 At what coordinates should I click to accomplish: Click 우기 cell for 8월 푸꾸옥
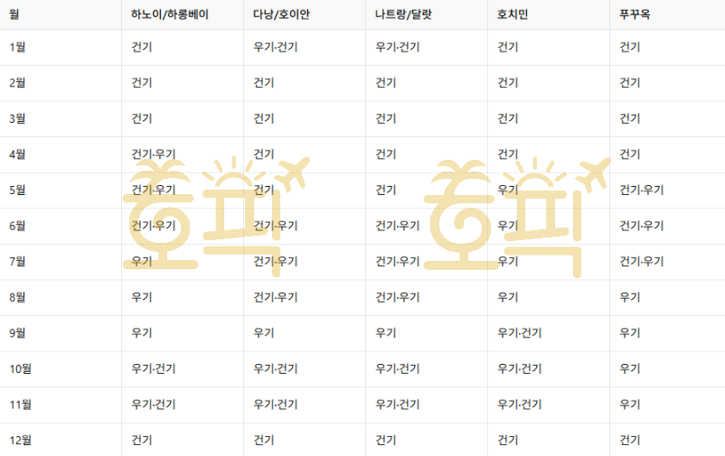(630, 297)
